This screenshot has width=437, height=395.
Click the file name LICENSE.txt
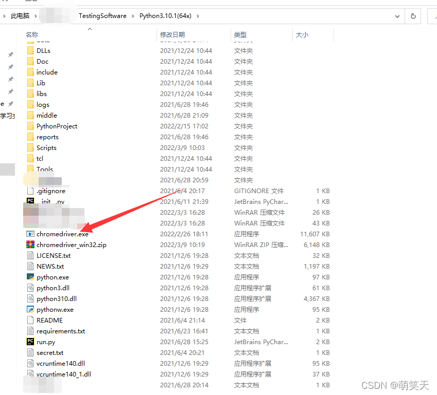coord(54,256)
